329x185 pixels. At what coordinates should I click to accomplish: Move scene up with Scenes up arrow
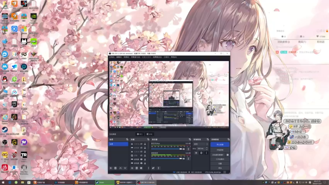pyautogui.click(x=120, y=168)
